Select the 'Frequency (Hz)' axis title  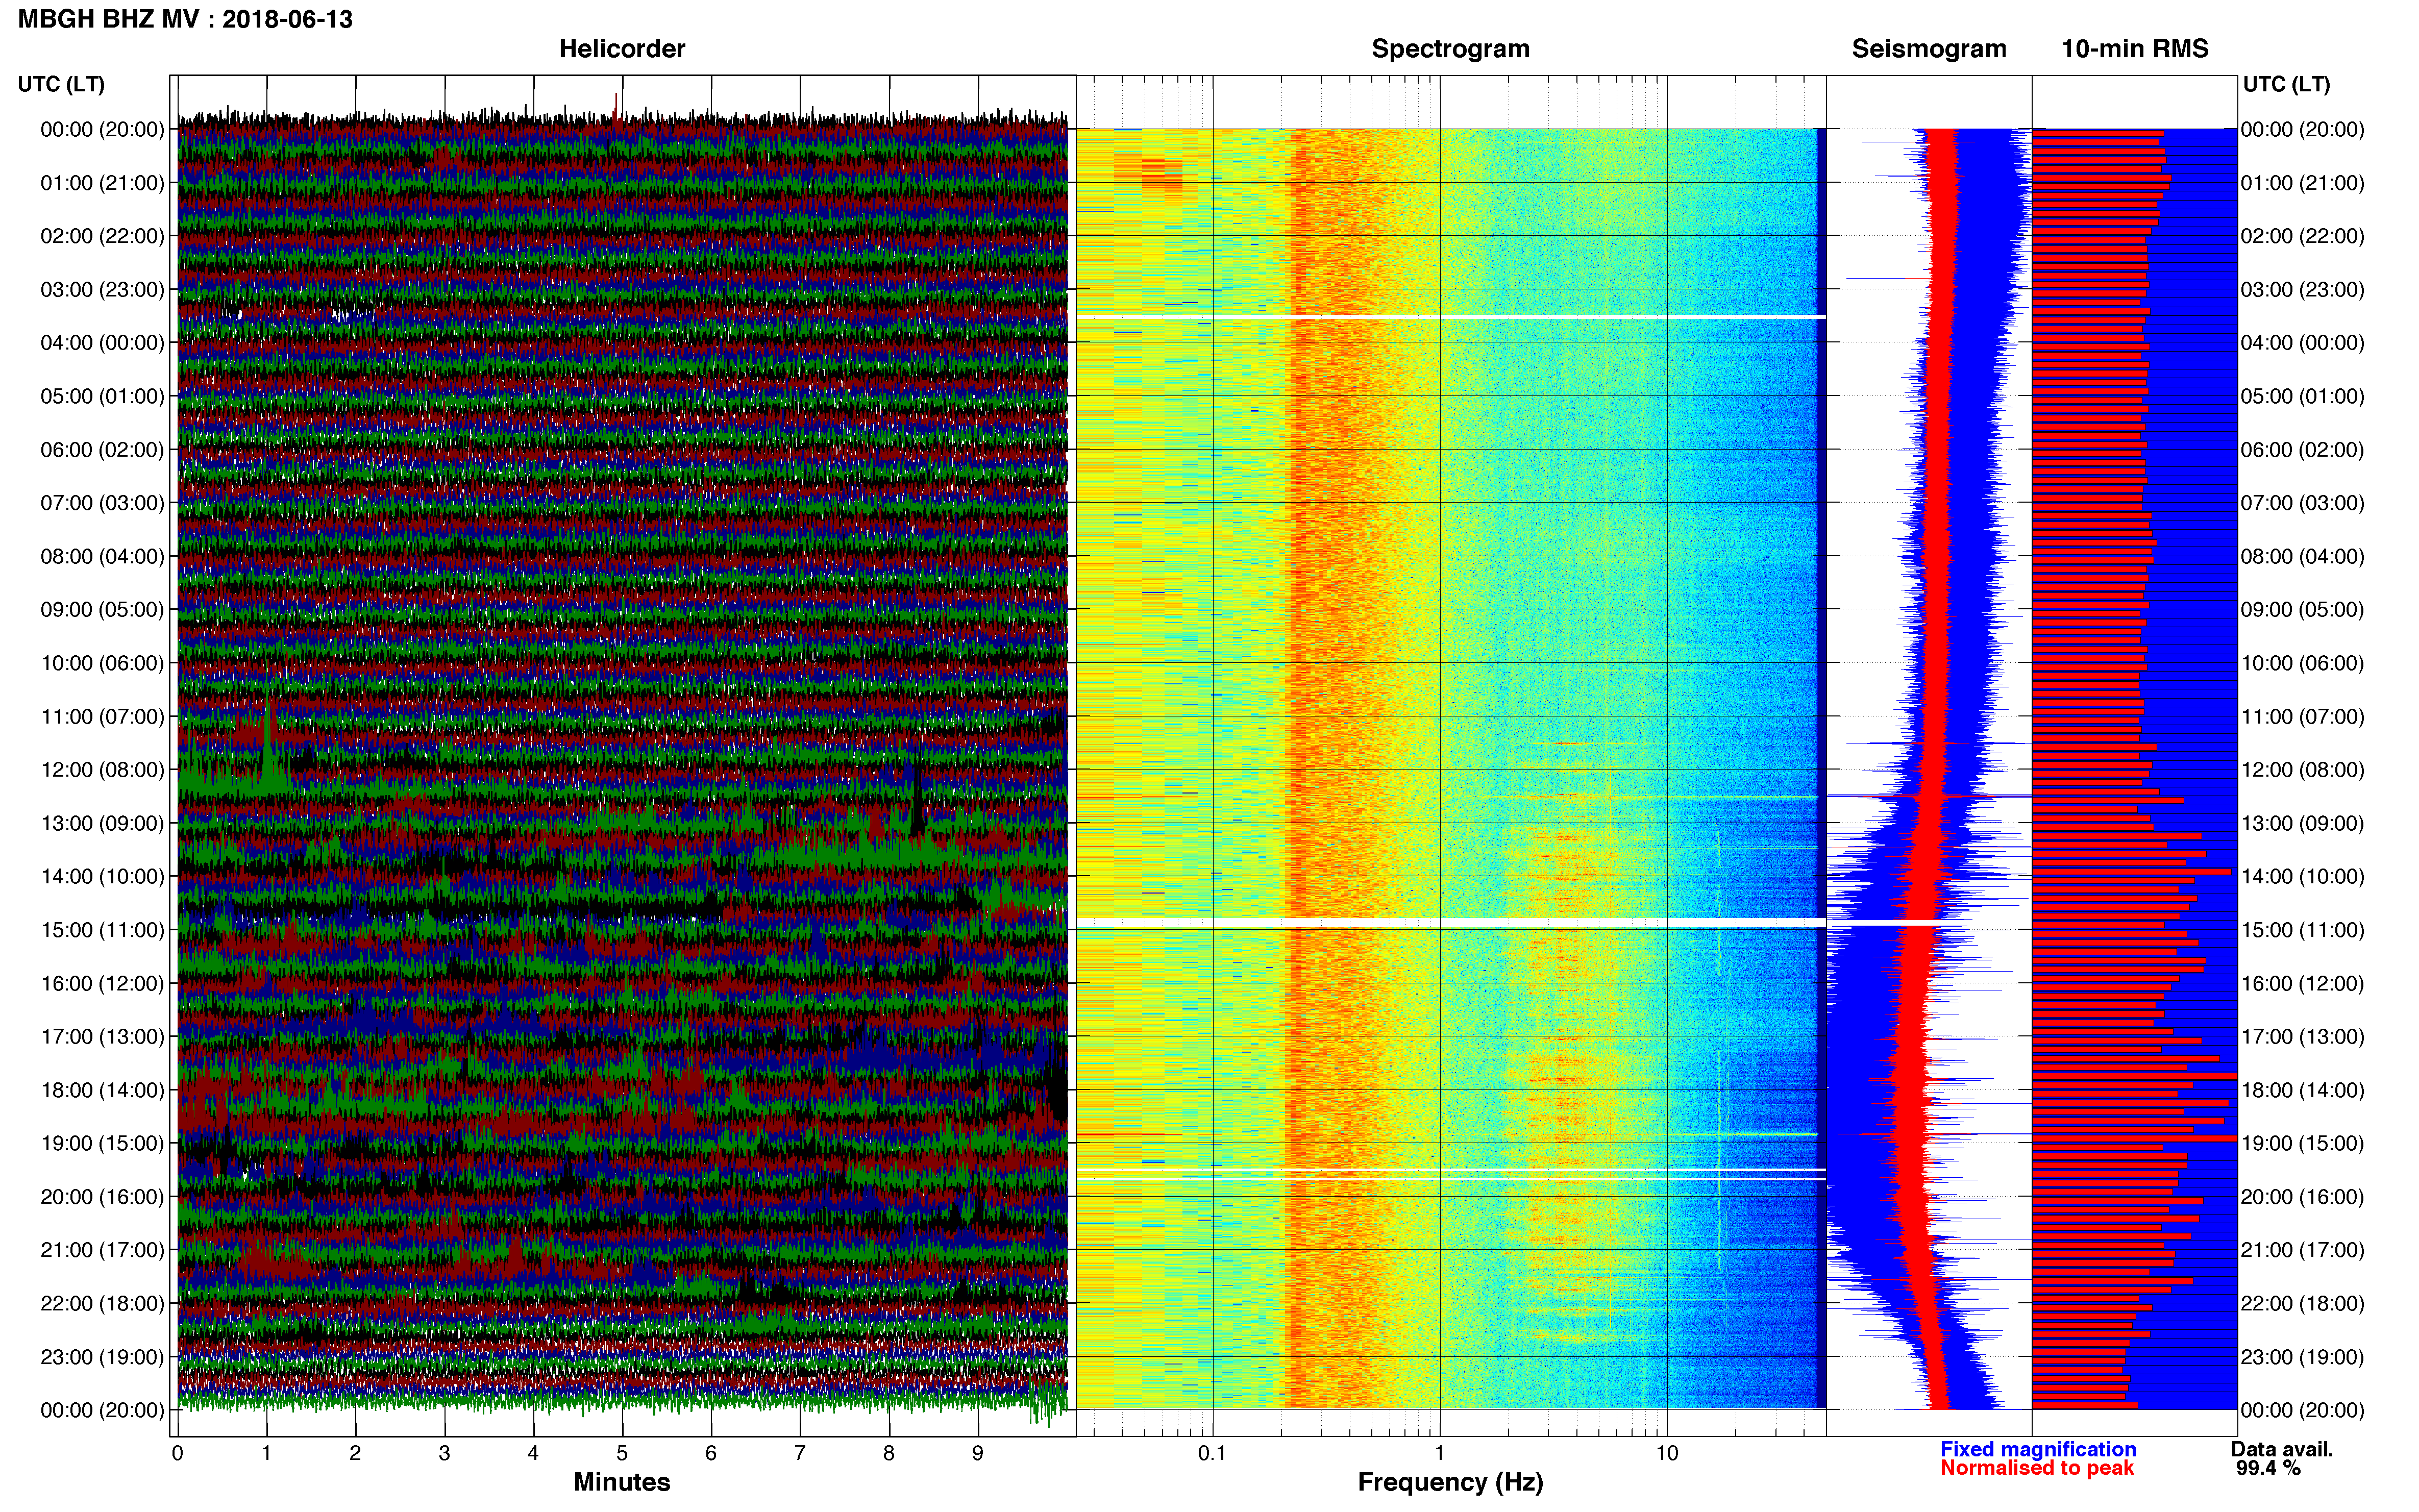1450,1482
